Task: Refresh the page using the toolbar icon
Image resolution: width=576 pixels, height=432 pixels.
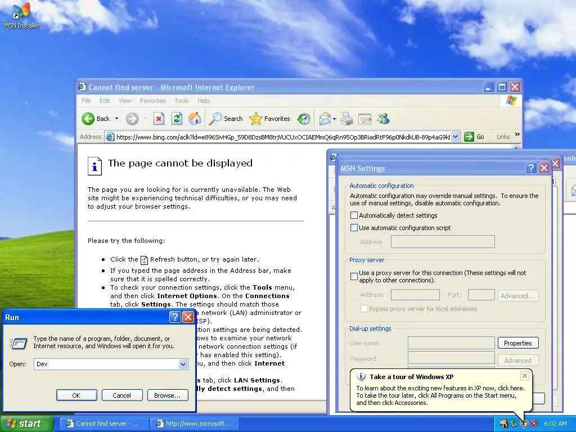Action: (177, 119)
